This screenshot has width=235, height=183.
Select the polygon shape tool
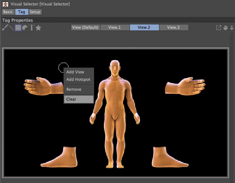click(25, 28)
